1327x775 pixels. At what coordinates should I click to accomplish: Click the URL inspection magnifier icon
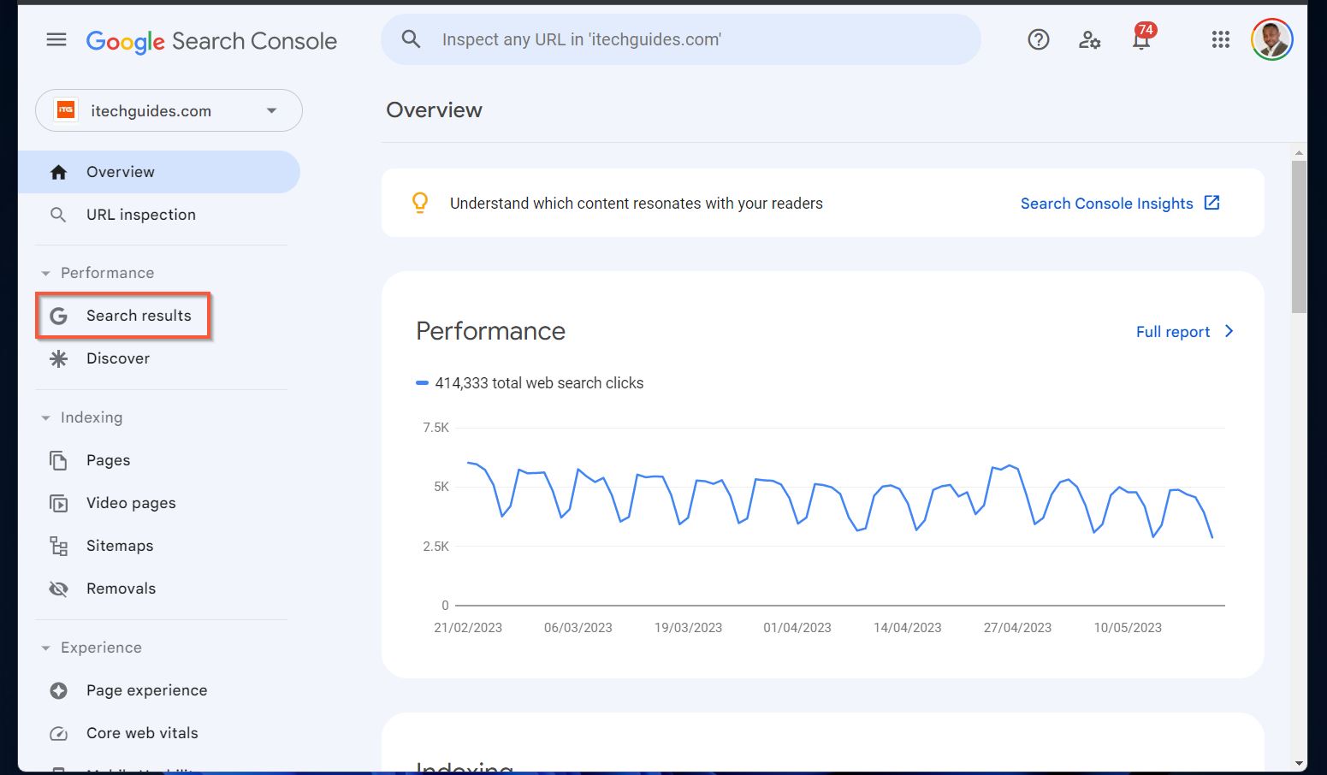pyautogui.click(x=58, y=215)
